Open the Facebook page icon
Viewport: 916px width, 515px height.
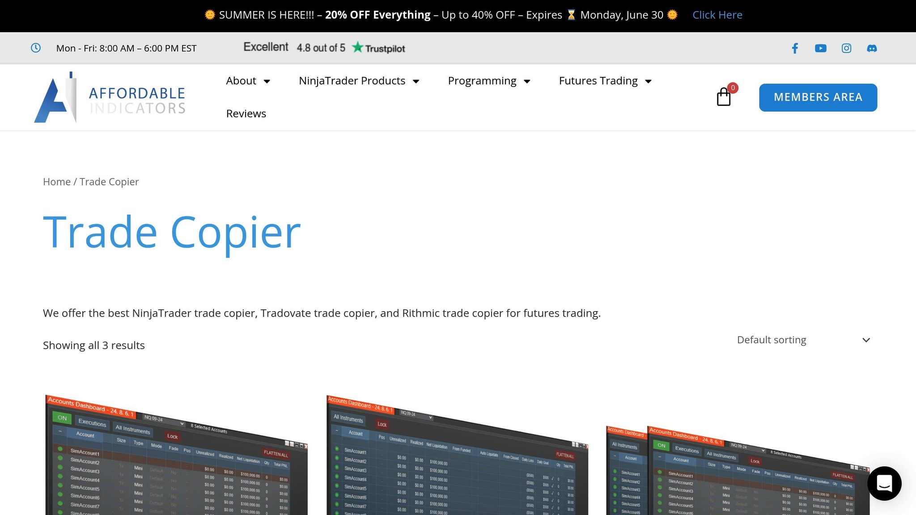795,48
